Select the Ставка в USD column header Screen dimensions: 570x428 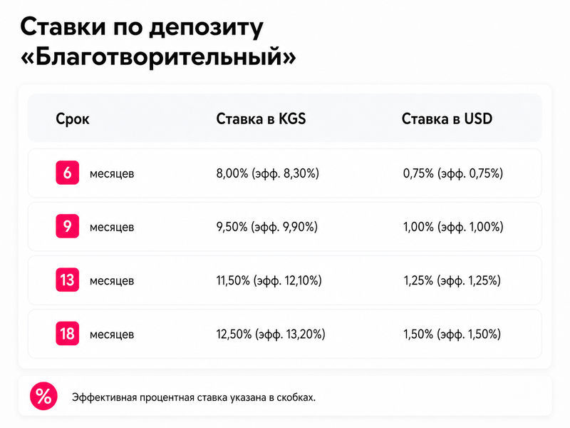[447, 118]
